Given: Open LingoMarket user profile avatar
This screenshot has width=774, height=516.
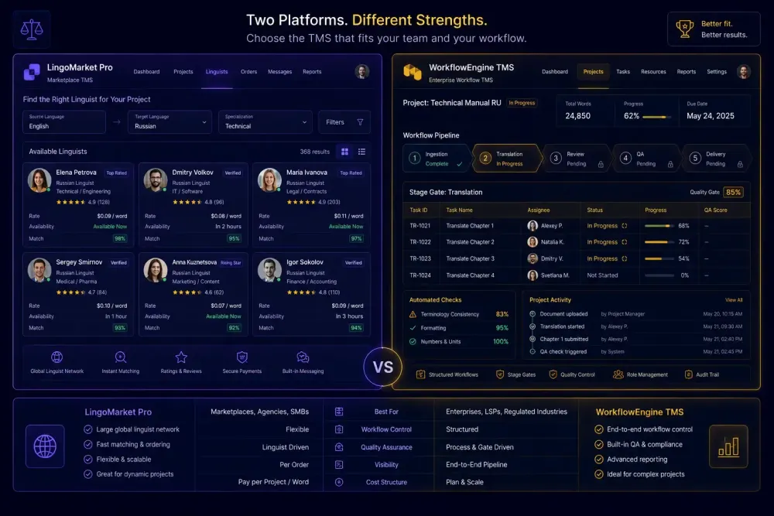Looking at the screenshot, I should (x=361, y=71).
